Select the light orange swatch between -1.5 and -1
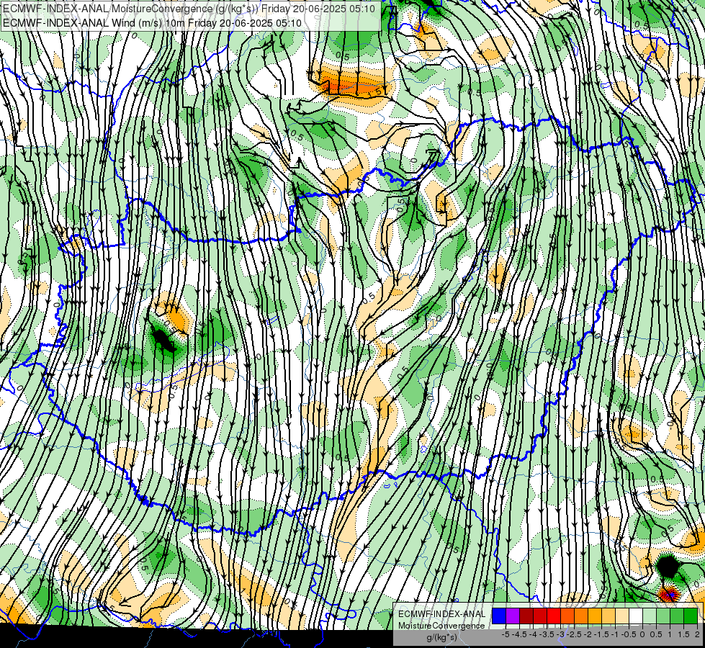The height and width of the screenshot is (648, 705). (x=609, y=616)
